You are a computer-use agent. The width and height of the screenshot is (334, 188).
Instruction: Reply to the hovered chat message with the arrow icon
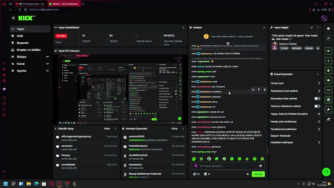253,90
